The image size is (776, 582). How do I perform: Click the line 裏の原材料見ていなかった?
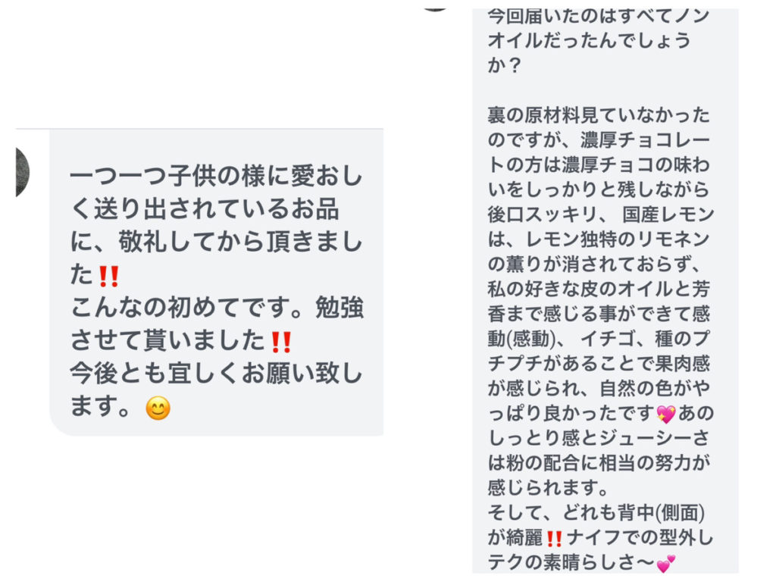coord(599,115)
